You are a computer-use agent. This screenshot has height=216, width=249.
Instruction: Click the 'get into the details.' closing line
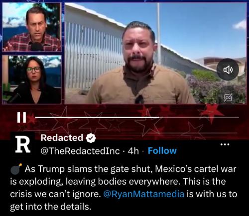click(x=51, y=207)
